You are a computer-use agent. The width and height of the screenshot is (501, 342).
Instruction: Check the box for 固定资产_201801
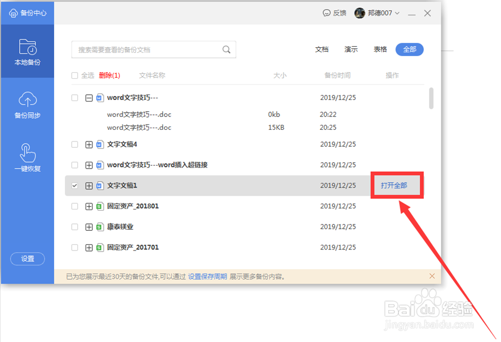point(75,206)
